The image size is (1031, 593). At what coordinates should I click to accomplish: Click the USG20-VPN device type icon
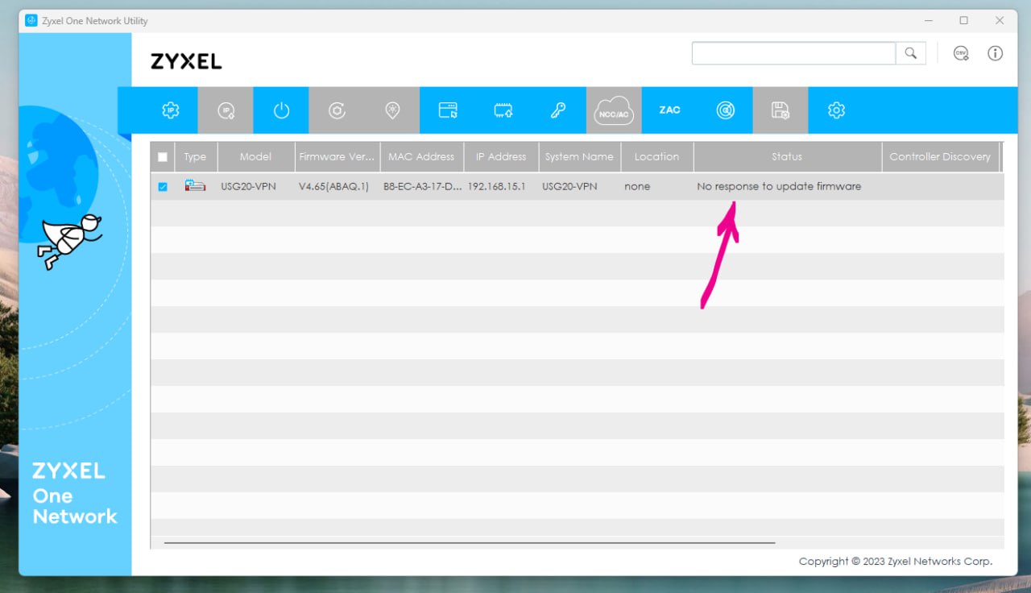click(x=195, y=186)
